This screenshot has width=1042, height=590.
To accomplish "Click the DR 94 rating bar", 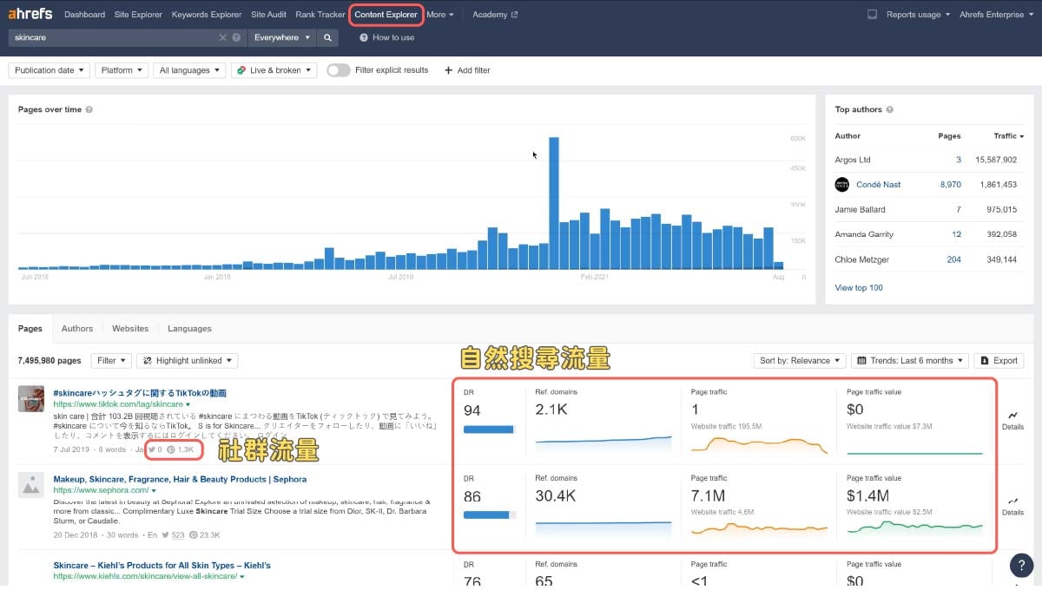I will pos(490,429).
